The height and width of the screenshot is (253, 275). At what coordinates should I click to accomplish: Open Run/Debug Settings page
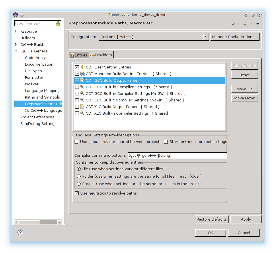(x=38, y=123)
